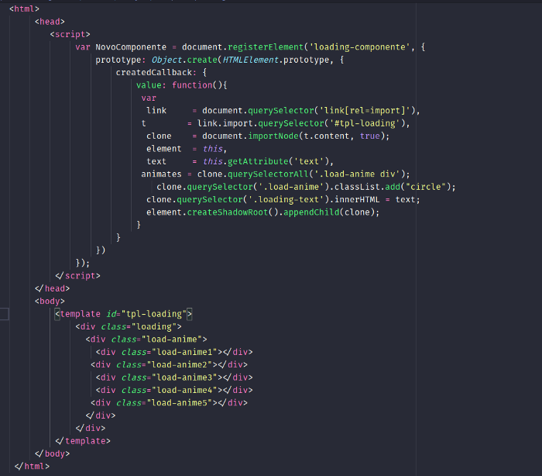
Task: Click the 'link[rel=import]' selector string
Action: pos(365,111)
